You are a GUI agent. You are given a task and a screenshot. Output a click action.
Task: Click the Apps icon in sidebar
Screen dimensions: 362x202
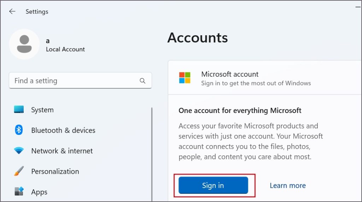[x=19, y=191]
